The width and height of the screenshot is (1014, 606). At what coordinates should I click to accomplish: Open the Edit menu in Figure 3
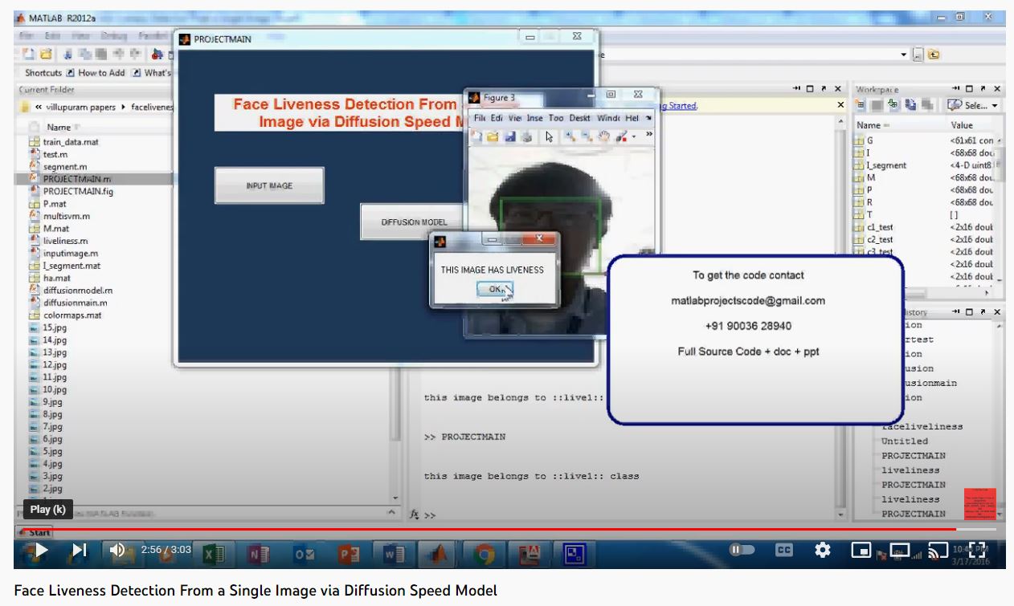tap(497, 118)
